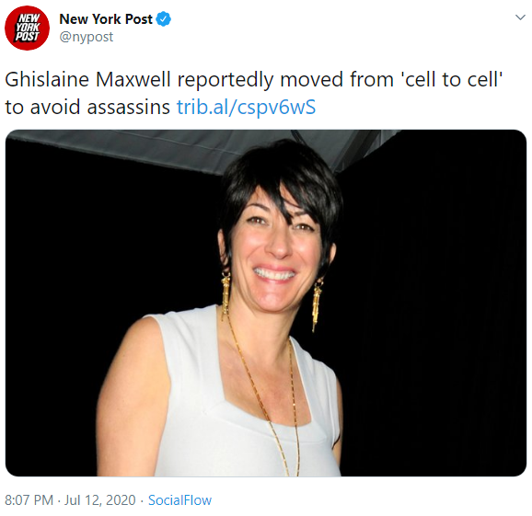Enlarge the attached tweet photo
Image resolution: width=532 pixels, height=516 pixels.
[x=266, y=303]
